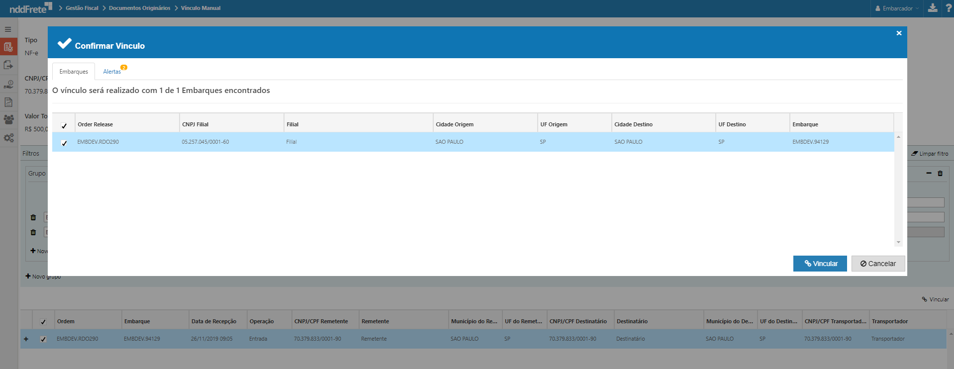Click Documentos Originários breadcrumb link
This screenshot has height=369, width=954.
139,8
